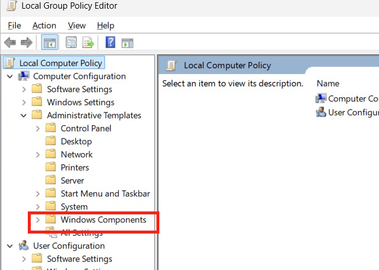The width and height of the screenshot is (379, 270).
Task: Click the Export List toolbar icon
Action: click(x=88, y=43)
